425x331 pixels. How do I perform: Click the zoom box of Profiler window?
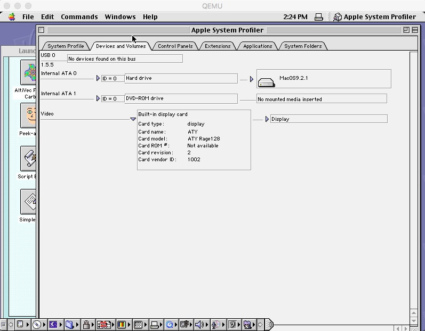pos(406,30)
